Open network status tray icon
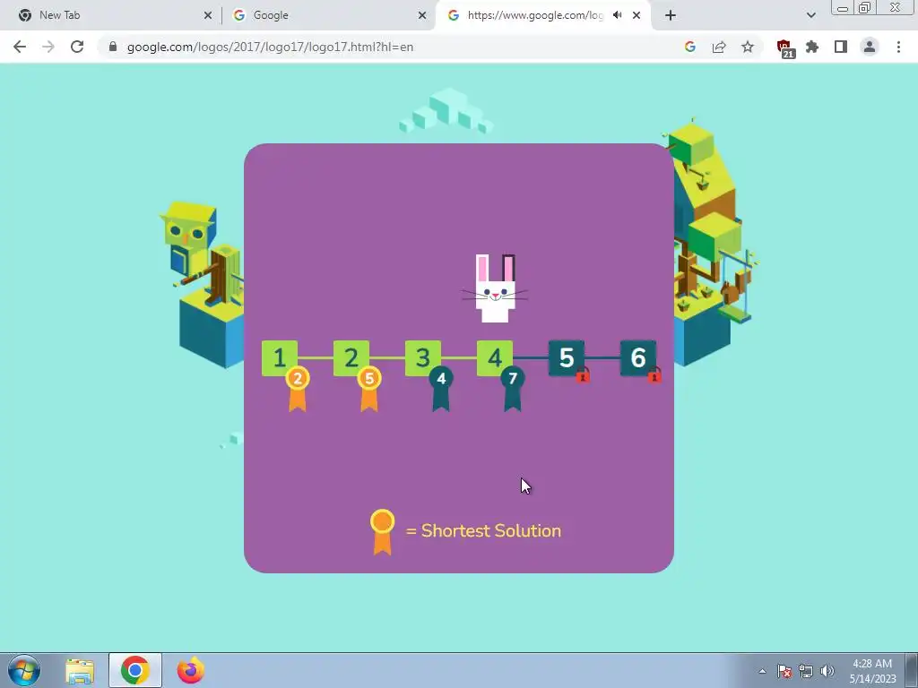Image resolution: width=918 pixels, height=688 pixels. [806, 671]
